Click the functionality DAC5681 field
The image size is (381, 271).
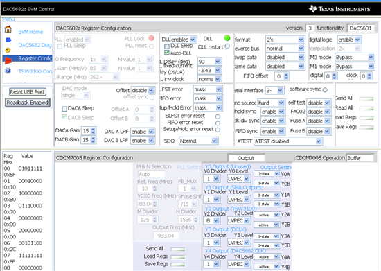coord(362,28)
